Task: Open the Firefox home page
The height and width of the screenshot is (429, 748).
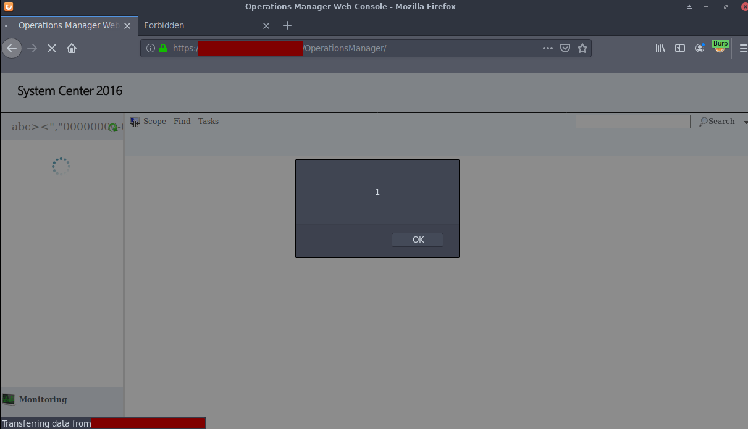Action: tap(72, 48)
